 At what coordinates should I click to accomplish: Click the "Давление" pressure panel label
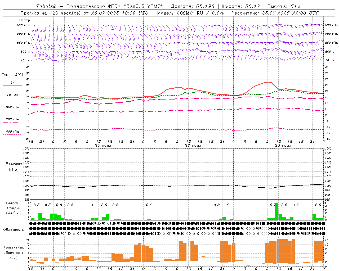point(14,164)
